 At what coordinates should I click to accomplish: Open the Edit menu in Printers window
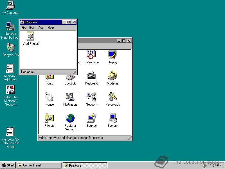(x=32, y=28)
